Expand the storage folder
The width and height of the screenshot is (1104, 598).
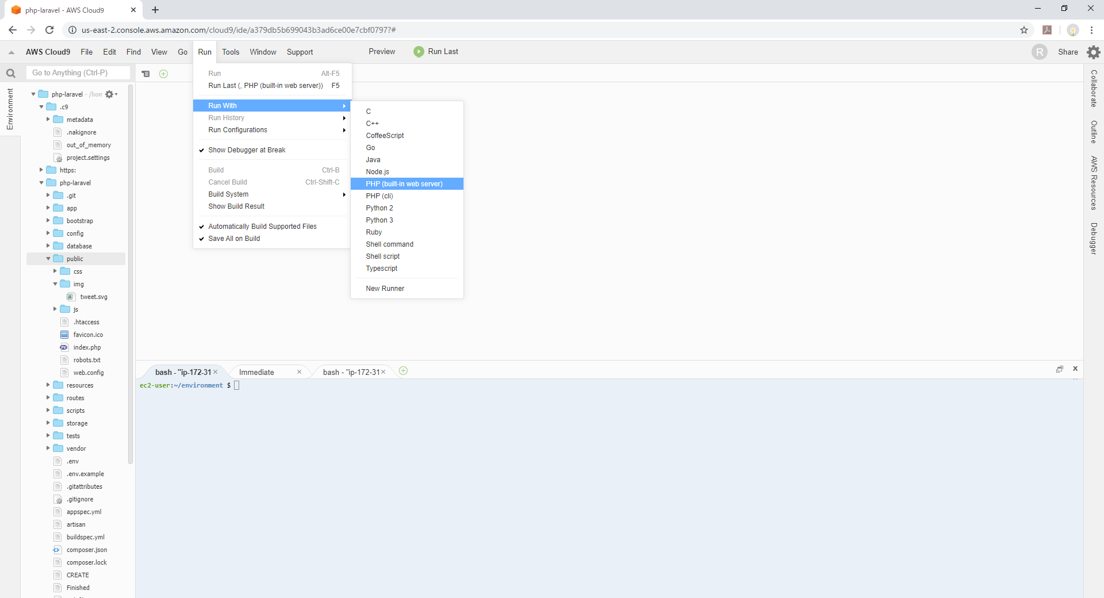pos(48,423)
